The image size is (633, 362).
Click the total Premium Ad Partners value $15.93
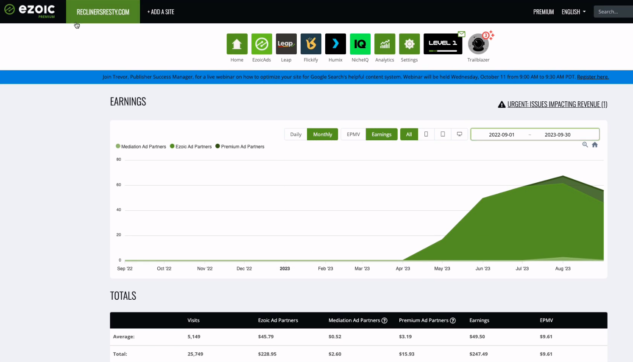407,354
